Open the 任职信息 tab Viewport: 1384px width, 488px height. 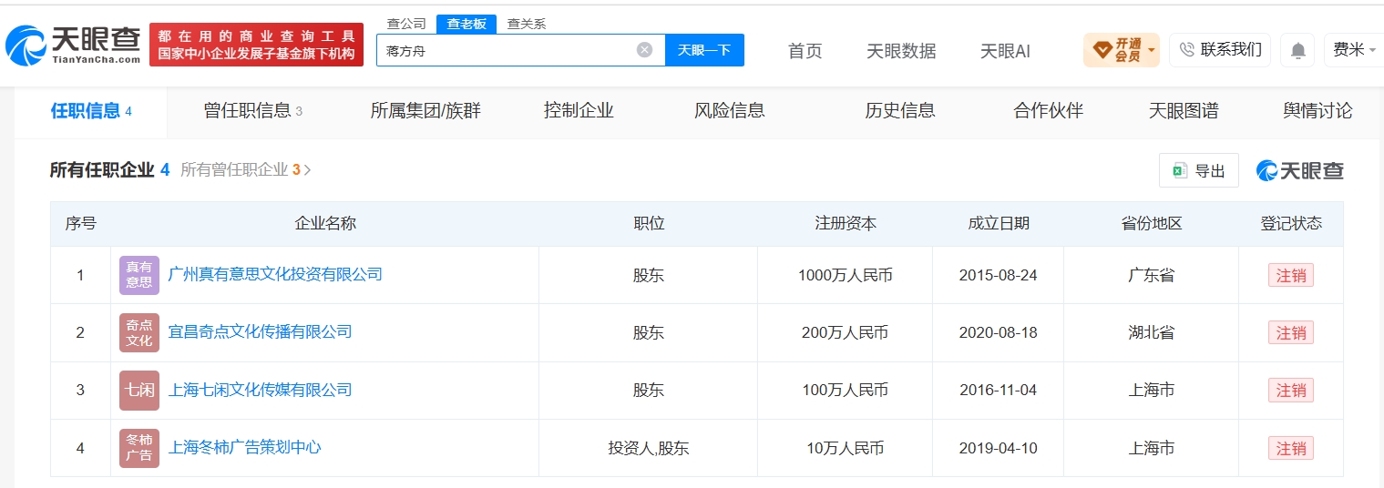pyautogui.click(x=91, y=111)
